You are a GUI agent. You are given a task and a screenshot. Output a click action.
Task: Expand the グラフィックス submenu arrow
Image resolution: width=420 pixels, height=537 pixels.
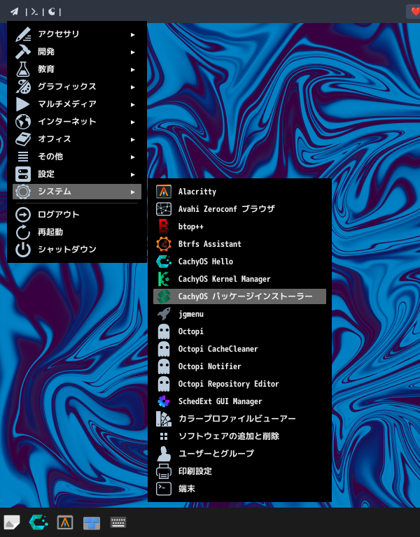133,87
